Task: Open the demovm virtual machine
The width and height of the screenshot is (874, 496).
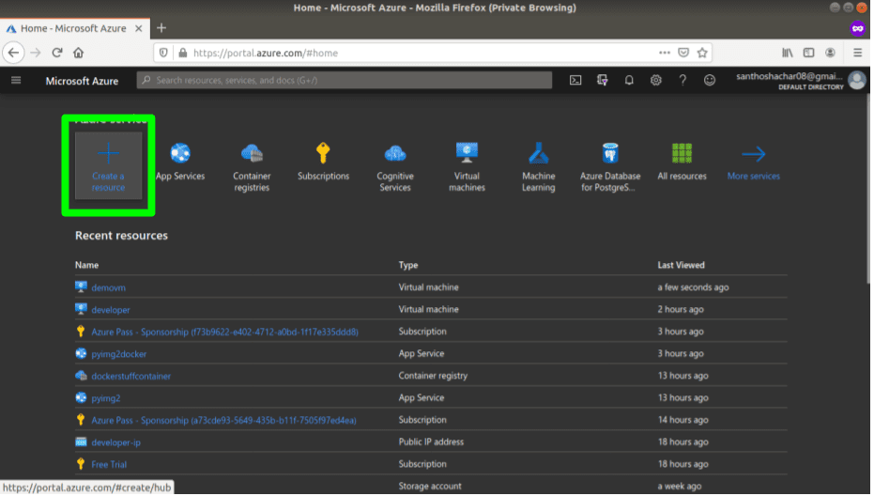Action: coord(109,288)
